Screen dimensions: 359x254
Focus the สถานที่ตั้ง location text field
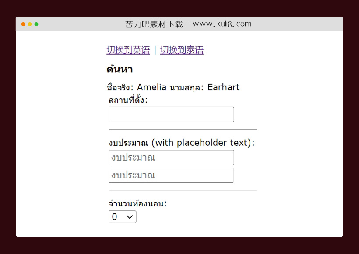tap(171, 115)
